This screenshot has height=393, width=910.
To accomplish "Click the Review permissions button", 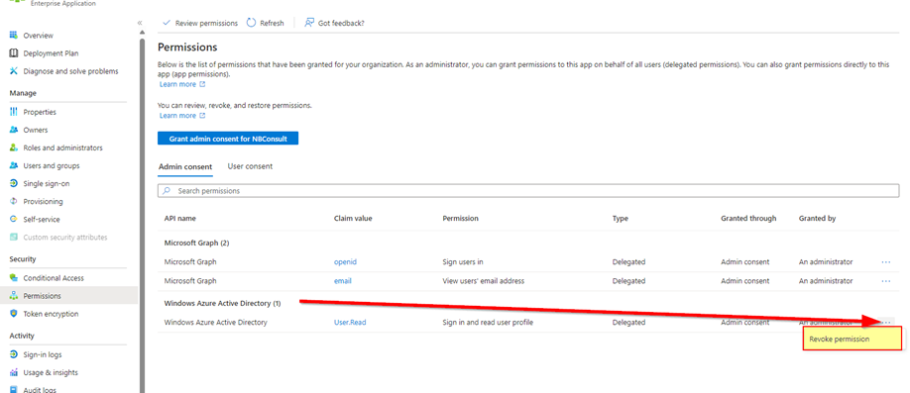I will pyautogui.click(x=200, y=23).
